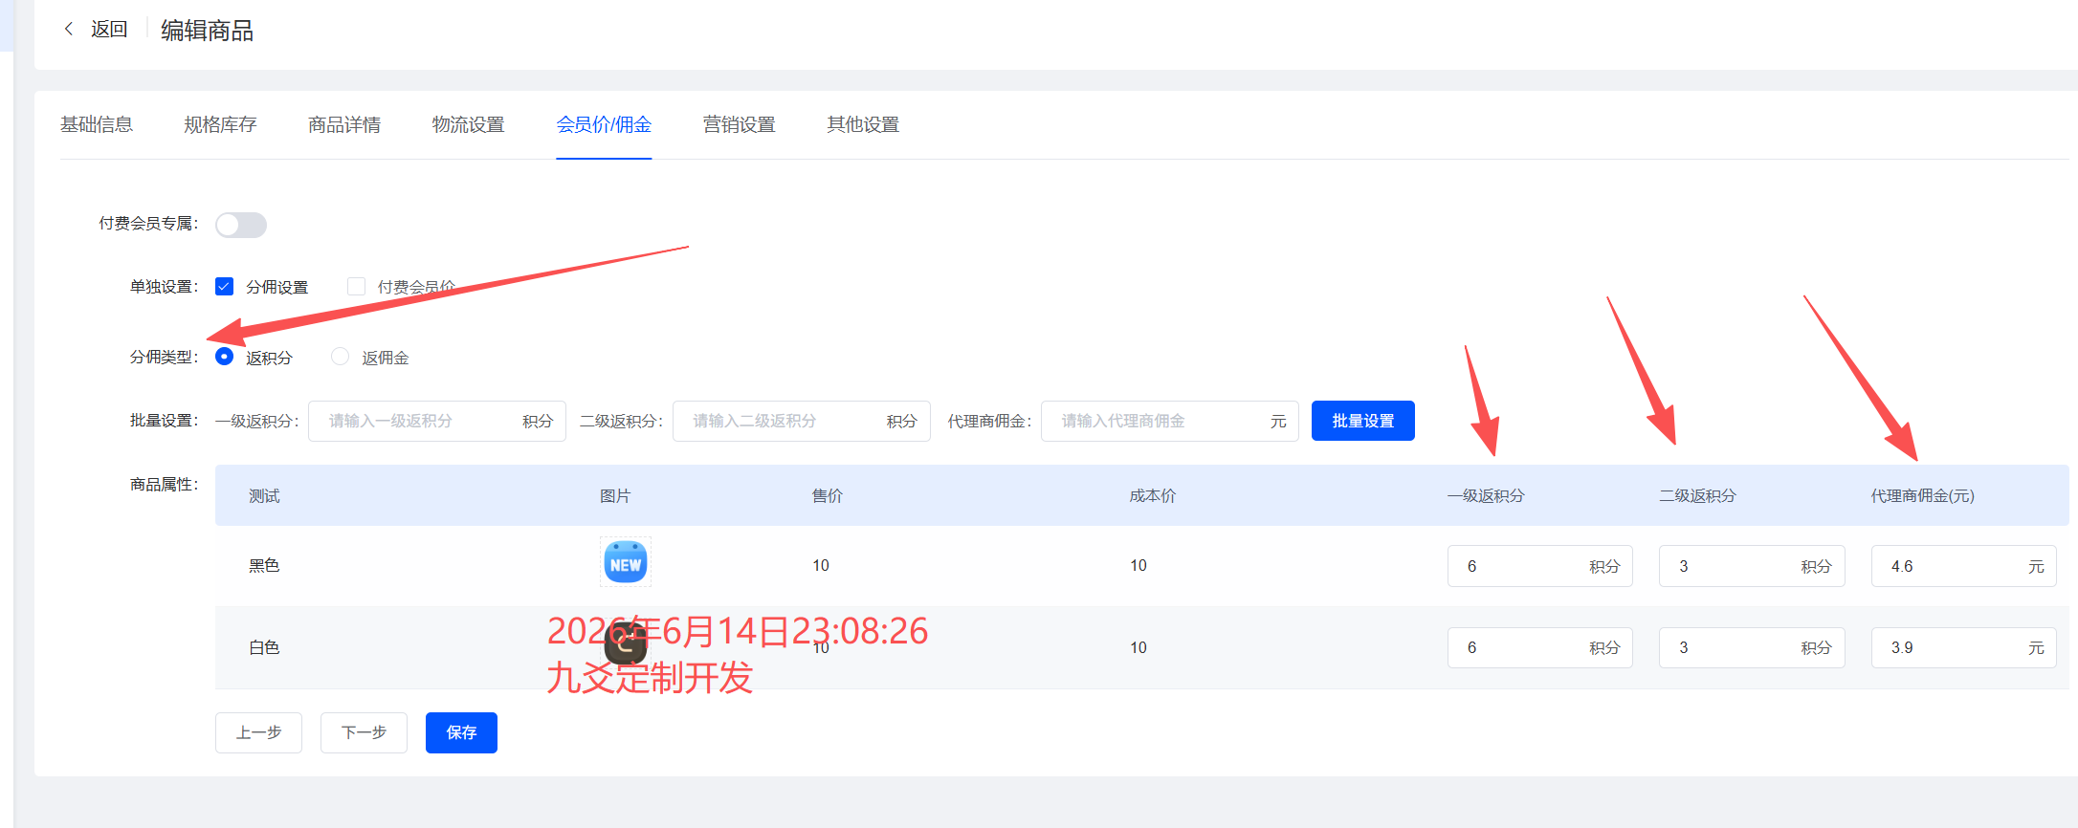Click the back arrow icon
The image size is (2078, 828).
coord(68,30)
